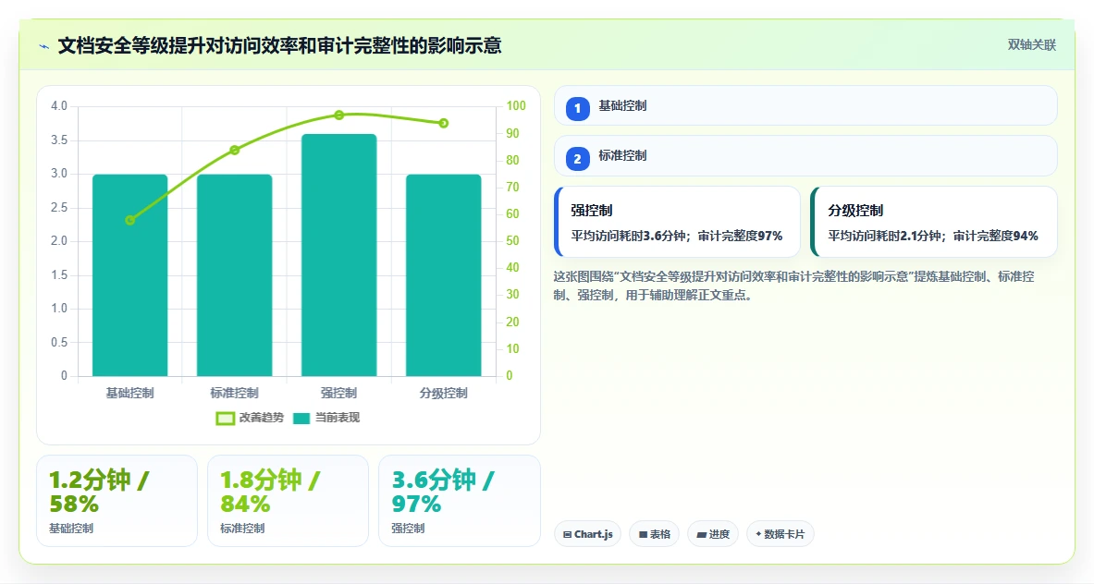Click the right axis value 50
1094x584 pixels.
click(513, 241)
